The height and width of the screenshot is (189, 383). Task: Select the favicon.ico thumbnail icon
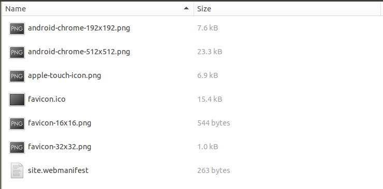[17, 100]
